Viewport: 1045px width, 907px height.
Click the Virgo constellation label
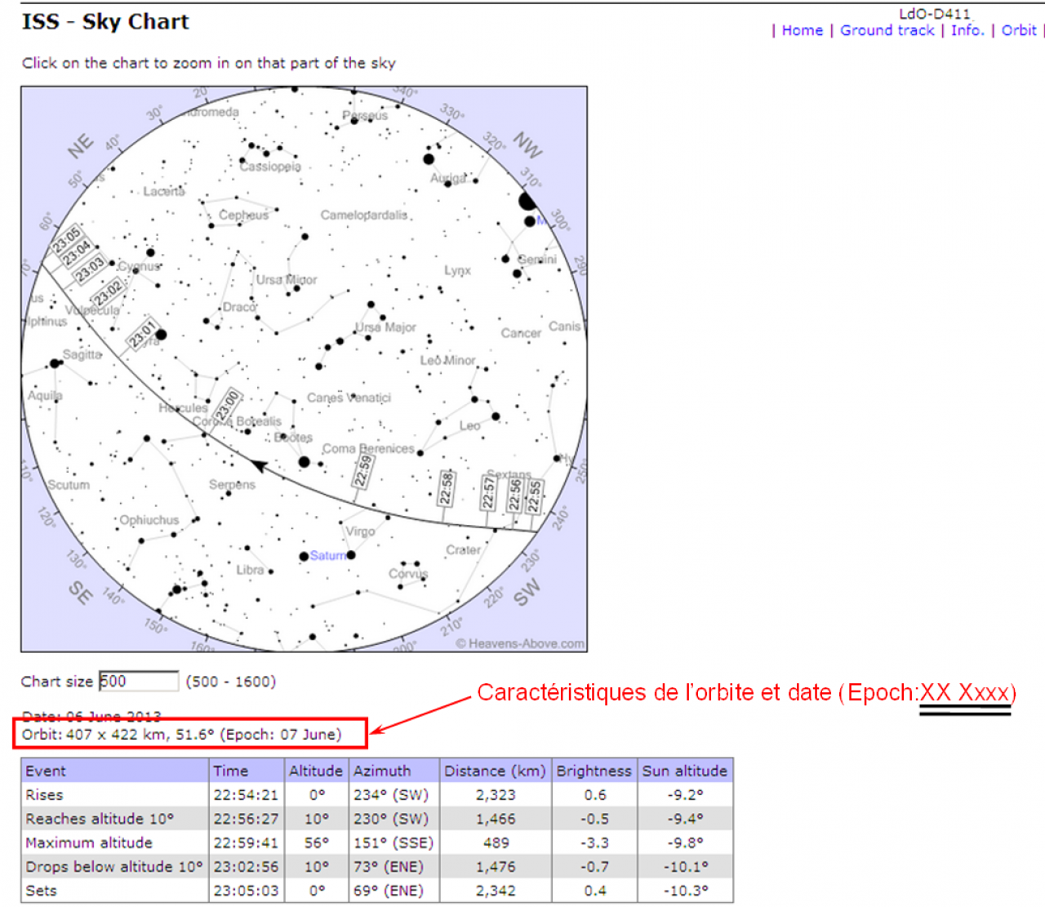[360, 531]
